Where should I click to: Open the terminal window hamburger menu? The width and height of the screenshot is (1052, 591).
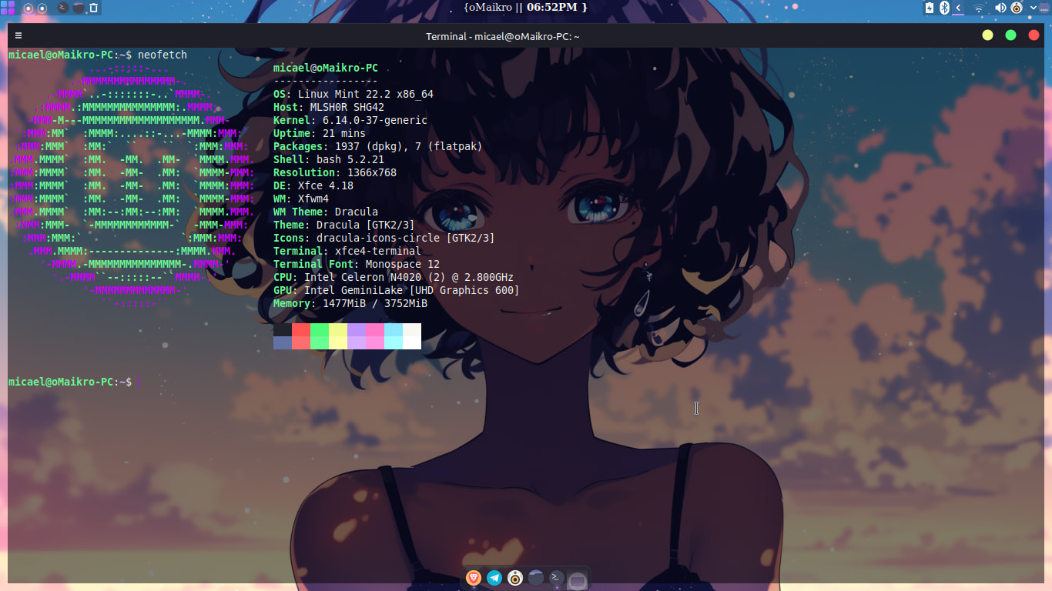pyautogui.click(x=18, y=35)
